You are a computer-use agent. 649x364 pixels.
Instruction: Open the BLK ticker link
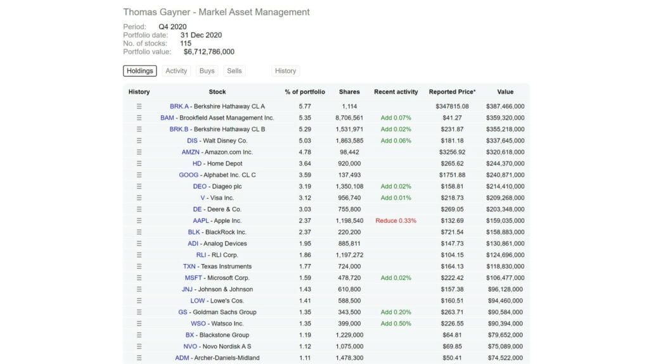tap(194, 232)
